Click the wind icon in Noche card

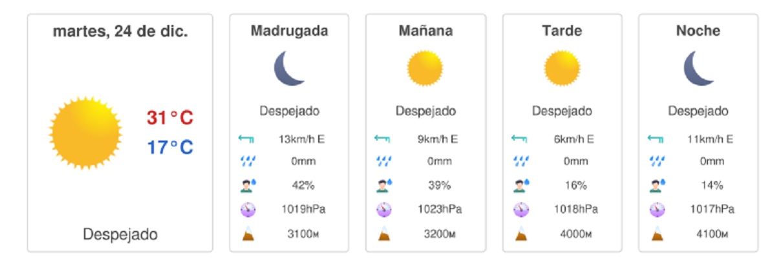[656, 139]
